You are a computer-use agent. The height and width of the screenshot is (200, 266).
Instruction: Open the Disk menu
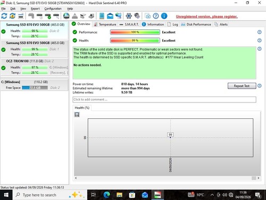[13, 9]
